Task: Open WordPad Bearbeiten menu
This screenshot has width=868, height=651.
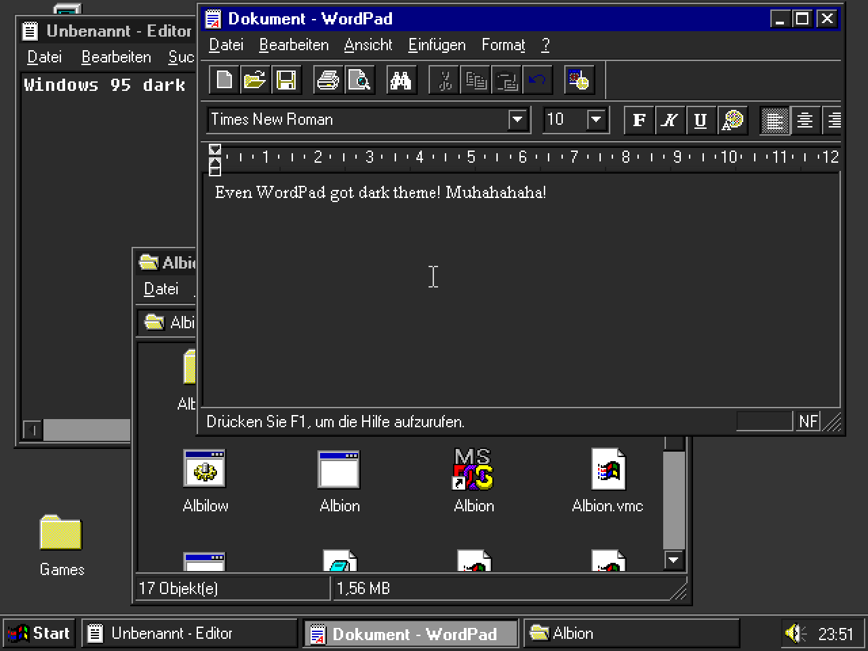Action: pos(294,45)
